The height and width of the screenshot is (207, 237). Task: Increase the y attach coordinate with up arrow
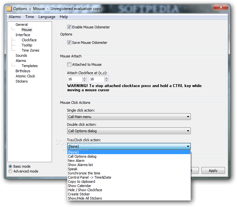click(106, 78)
